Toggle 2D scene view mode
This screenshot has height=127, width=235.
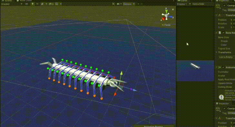27,4
